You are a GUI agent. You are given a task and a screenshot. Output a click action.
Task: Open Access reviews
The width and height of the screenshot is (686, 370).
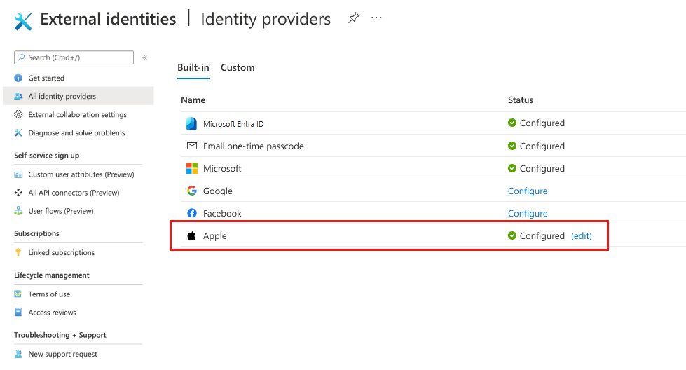[x=52, y=313]
